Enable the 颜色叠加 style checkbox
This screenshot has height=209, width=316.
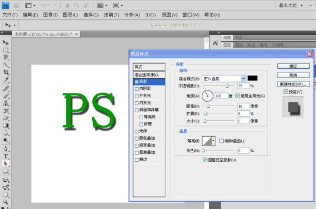pos(136,139)
